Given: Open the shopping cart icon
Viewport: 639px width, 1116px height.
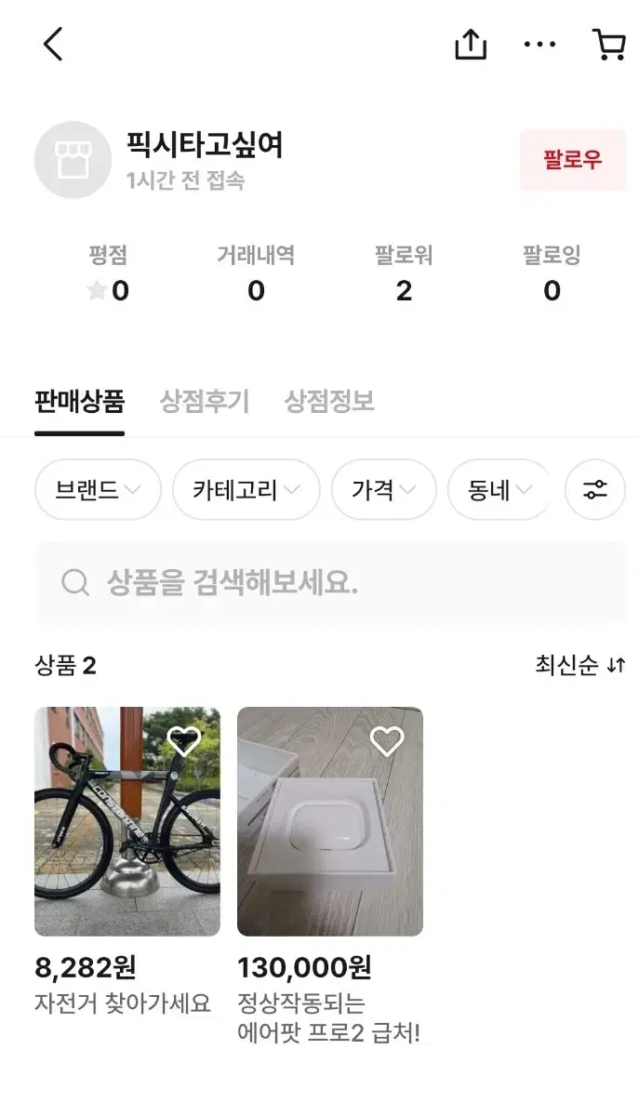Looking at the screenshot, I should click(x=608, y=44).
